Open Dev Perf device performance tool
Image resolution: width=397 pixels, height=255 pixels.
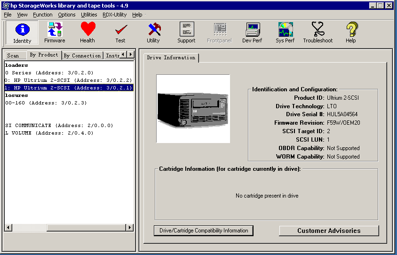252,32
